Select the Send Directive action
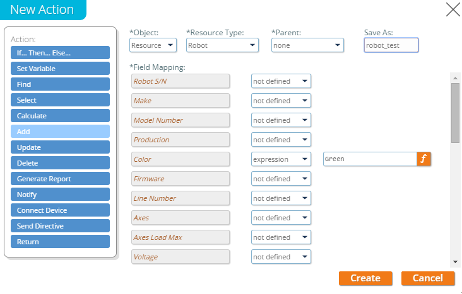Screen dimensions: 462x294 click(x=60, y=226)
